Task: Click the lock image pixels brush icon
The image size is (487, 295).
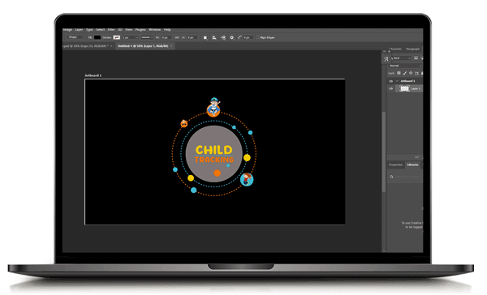Action: point(405,73)
